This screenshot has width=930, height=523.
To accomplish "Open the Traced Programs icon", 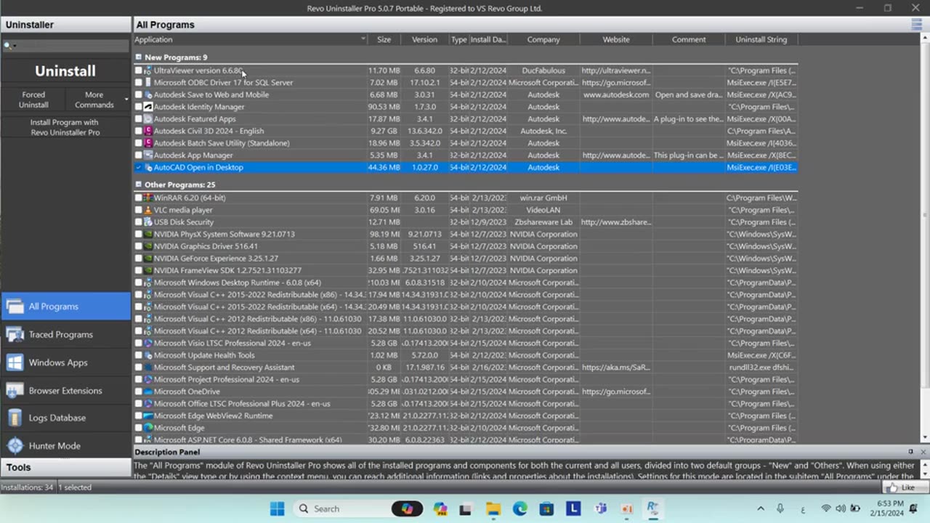I will [x=15, y=334].
